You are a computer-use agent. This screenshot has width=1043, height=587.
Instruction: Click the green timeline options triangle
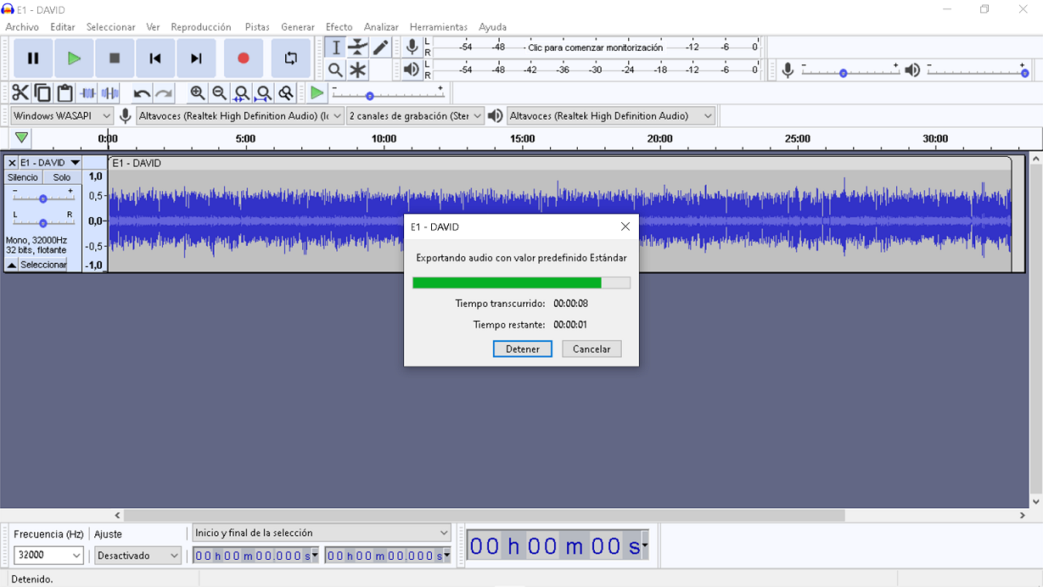click(22, 138)
